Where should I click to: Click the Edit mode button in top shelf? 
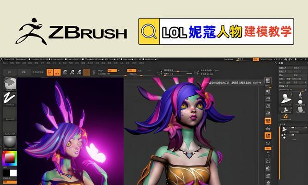click(50, 72)
